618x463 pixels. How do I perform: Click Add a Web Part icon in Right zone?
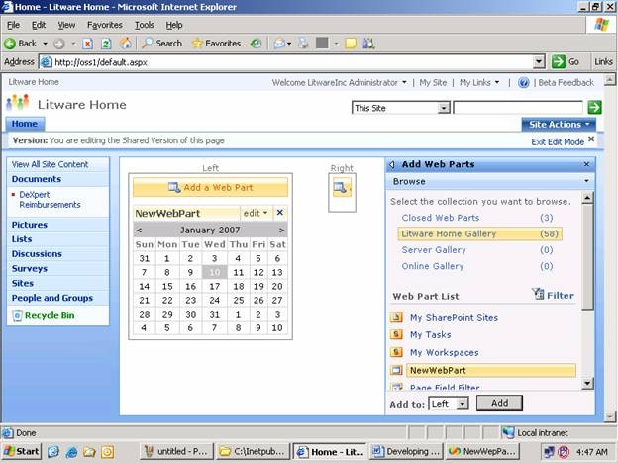click(342, 188)
